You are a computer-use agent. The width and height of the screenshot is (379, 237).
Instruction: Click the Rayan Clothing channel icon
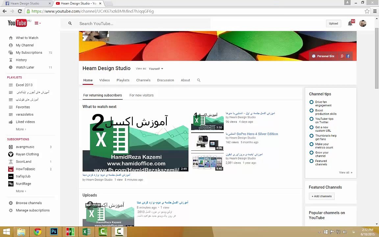[x=11, y=154]
